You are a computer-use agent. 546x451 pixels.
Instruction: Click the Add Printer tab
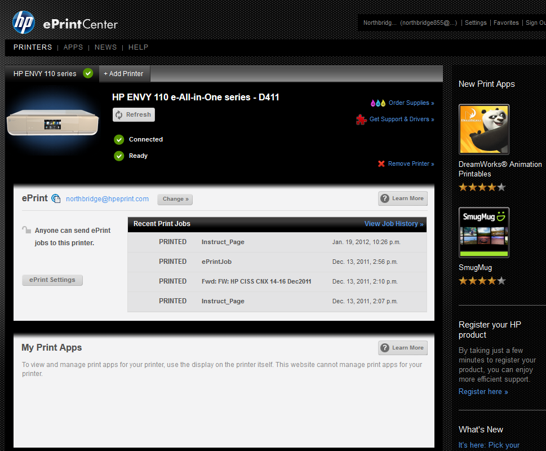coord(125,74)
